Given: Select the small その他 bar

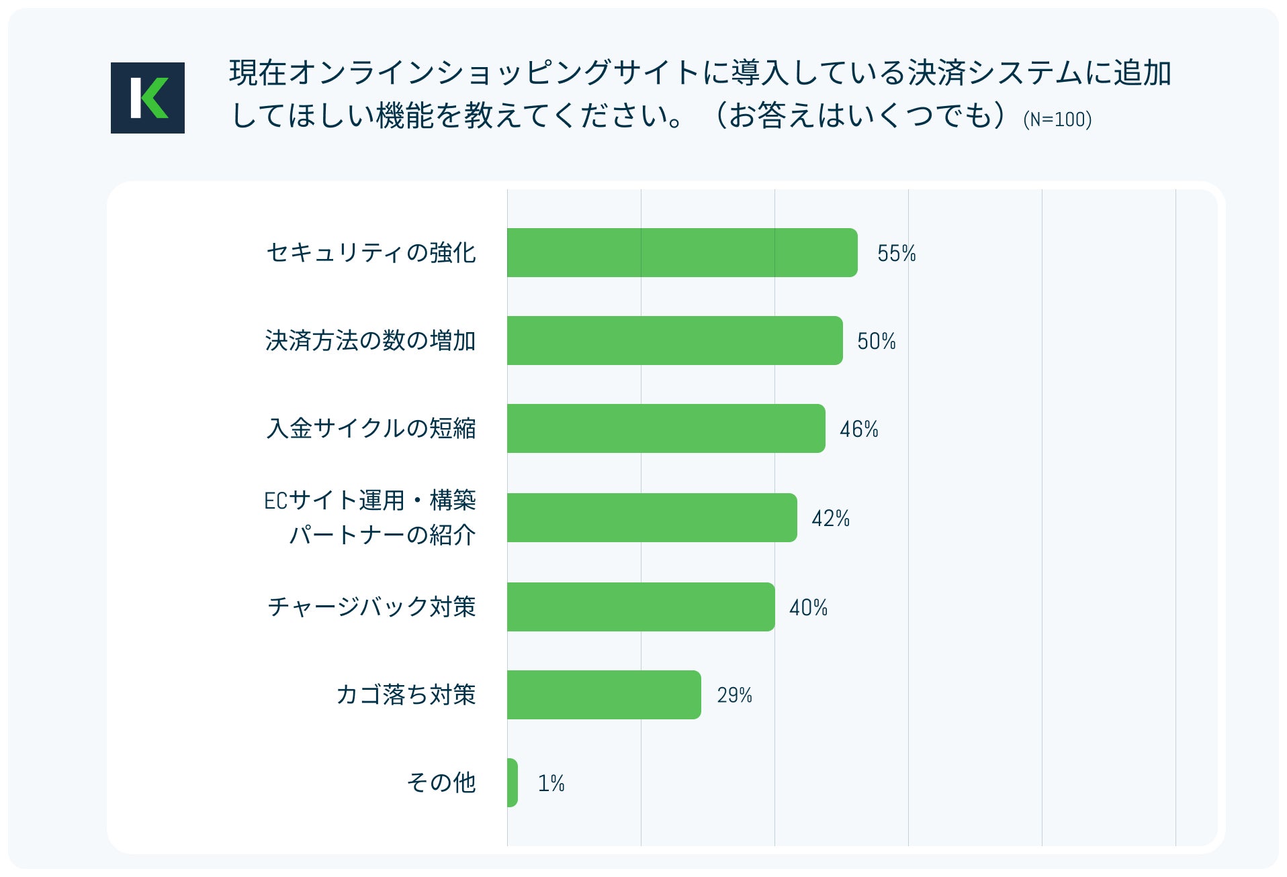Looking at the screenshot, I should coord(513,782).
